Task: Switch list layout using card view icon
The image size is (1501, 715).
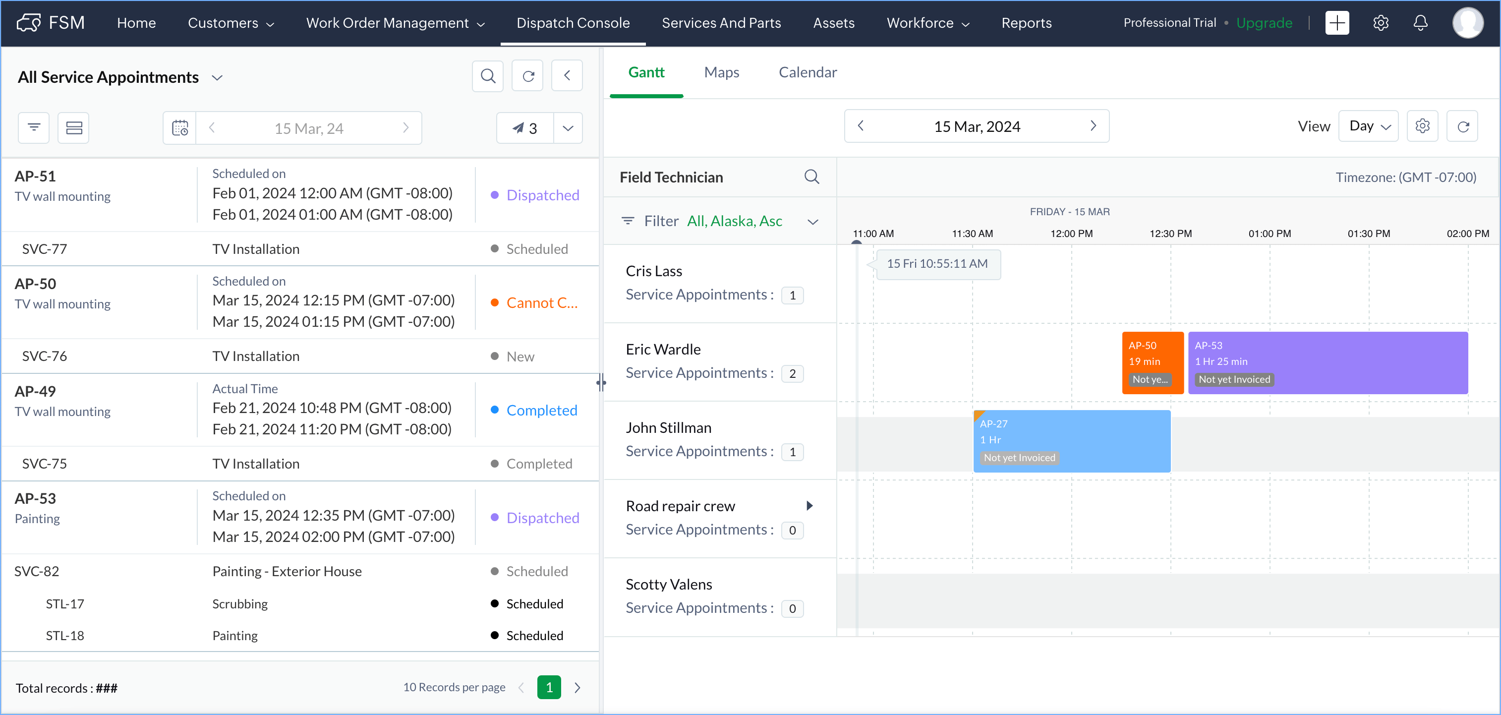Action: coord(74,127)
